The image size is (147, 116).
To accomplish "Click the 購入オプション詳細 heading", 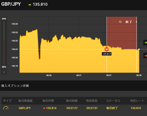I will 15,86.
